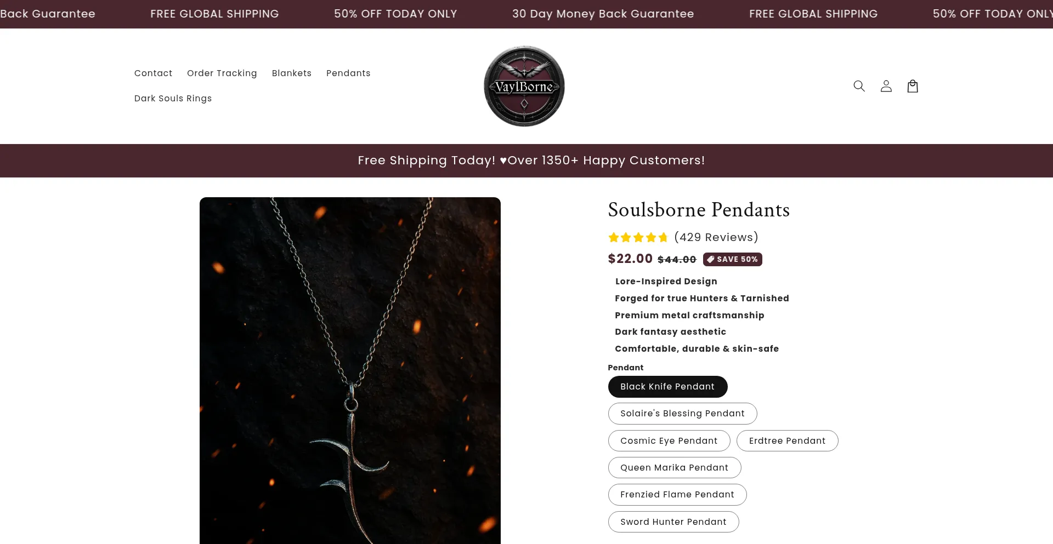1053x544 pixels.
Task: Select the Black Knife Pendant option
Action: coord(667,387)
